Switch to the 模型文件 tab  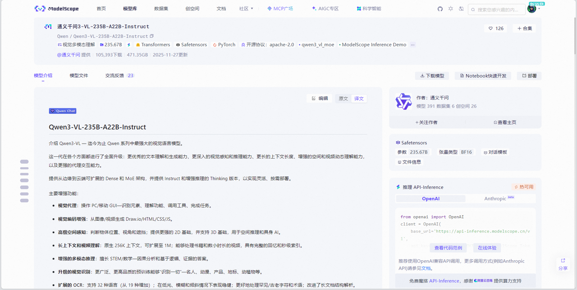click(x=79, y=76)
